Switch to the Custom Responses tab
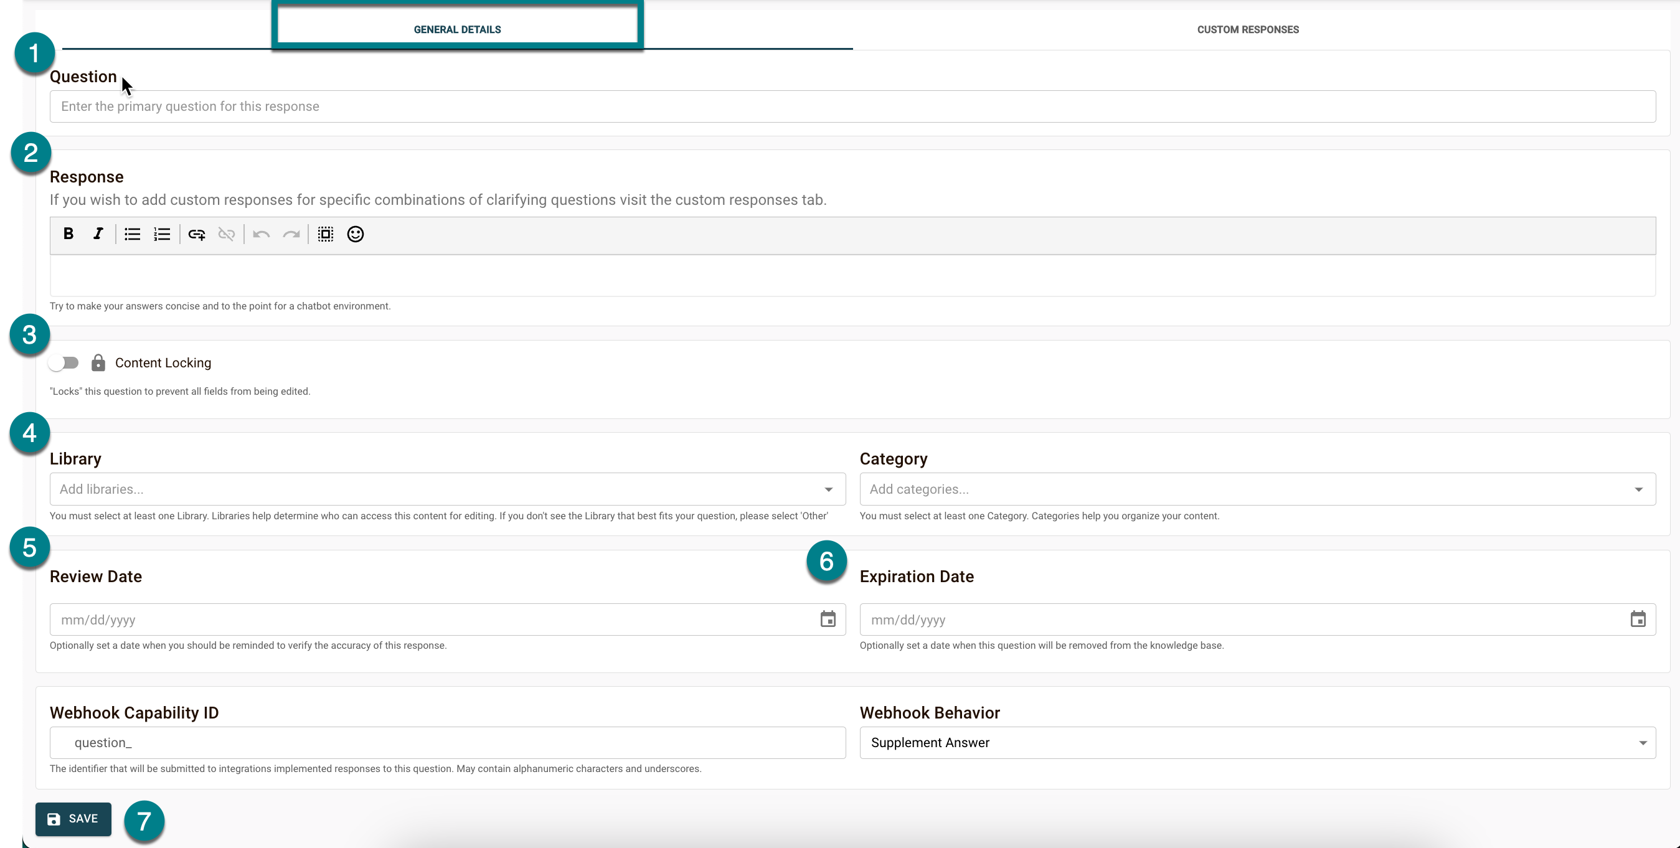The height and width of the screenshot is (848, 1680). pyautogui.click(x=1248, y=29)
